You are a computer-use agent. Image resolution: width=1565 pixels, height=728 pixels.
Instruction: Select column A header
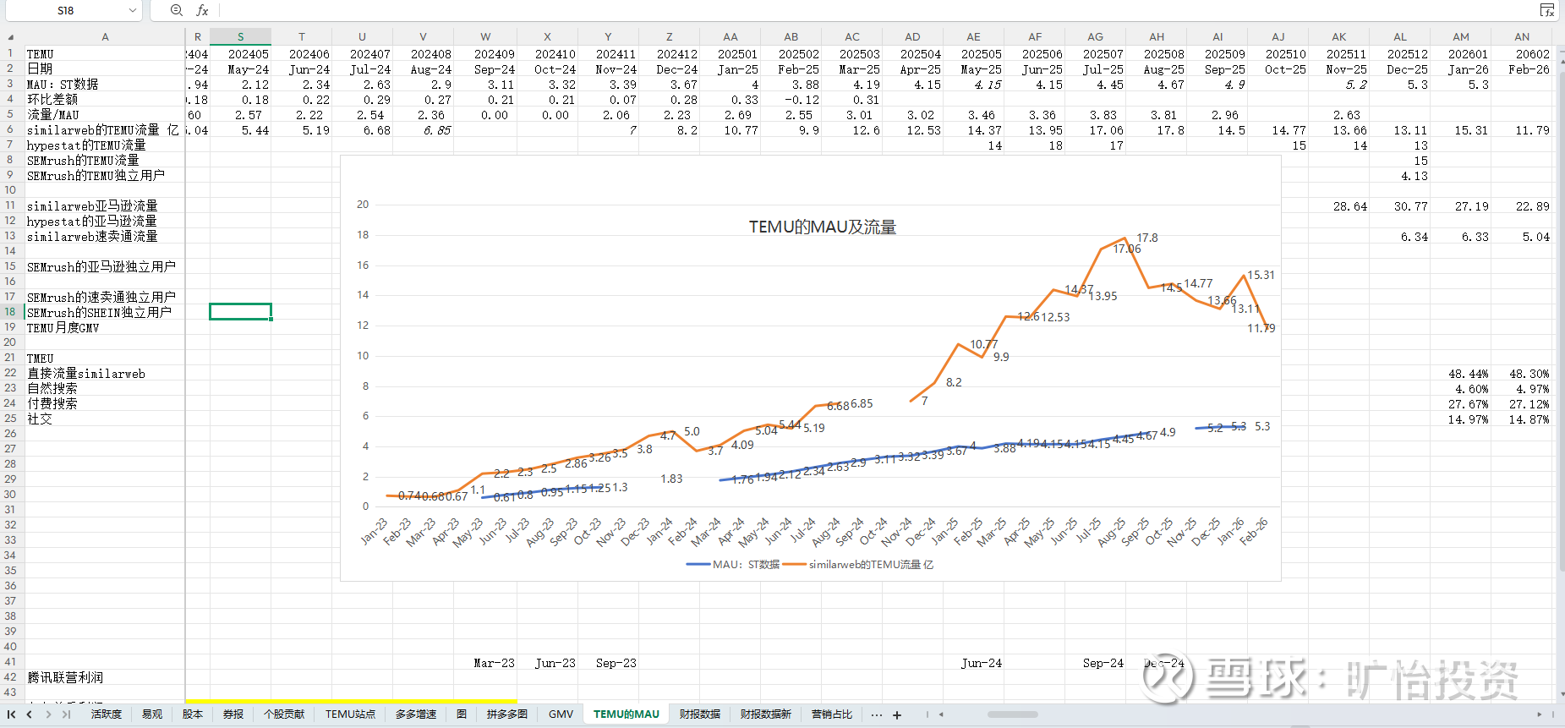tap(105, 37)
